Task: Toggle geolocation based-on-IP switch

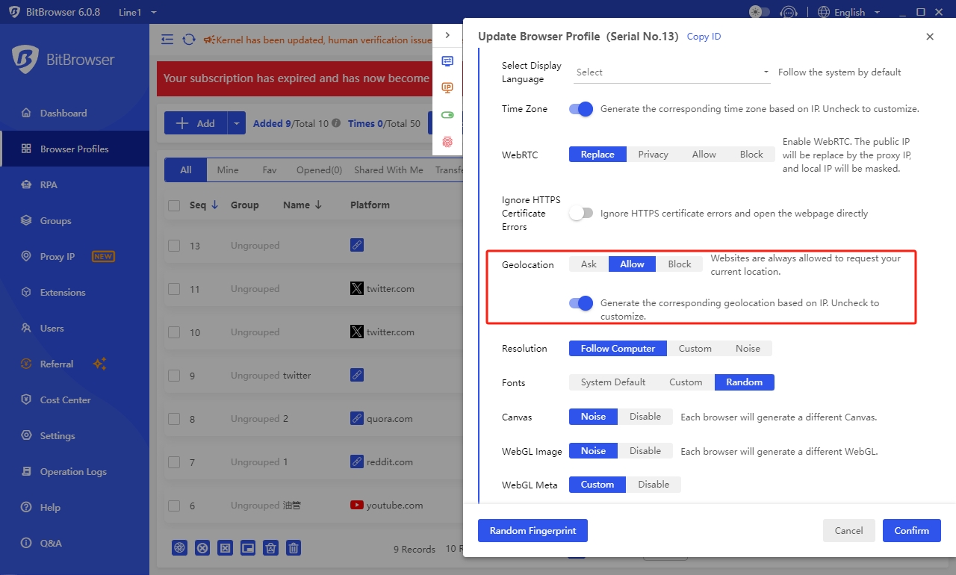Action: (581, 303)
